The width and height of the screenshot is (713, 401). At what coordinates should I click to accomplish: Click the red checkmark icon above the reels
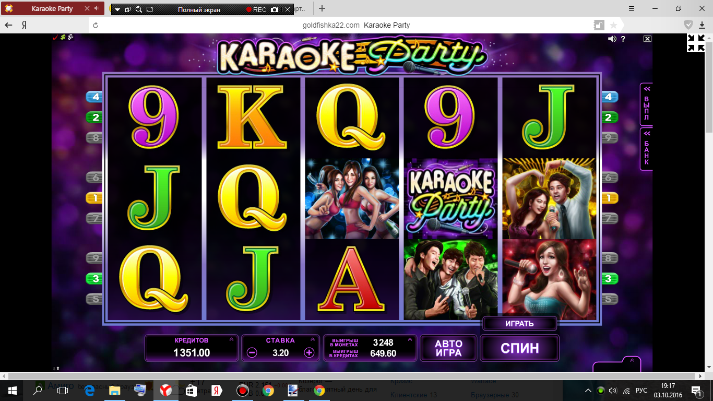56,38
